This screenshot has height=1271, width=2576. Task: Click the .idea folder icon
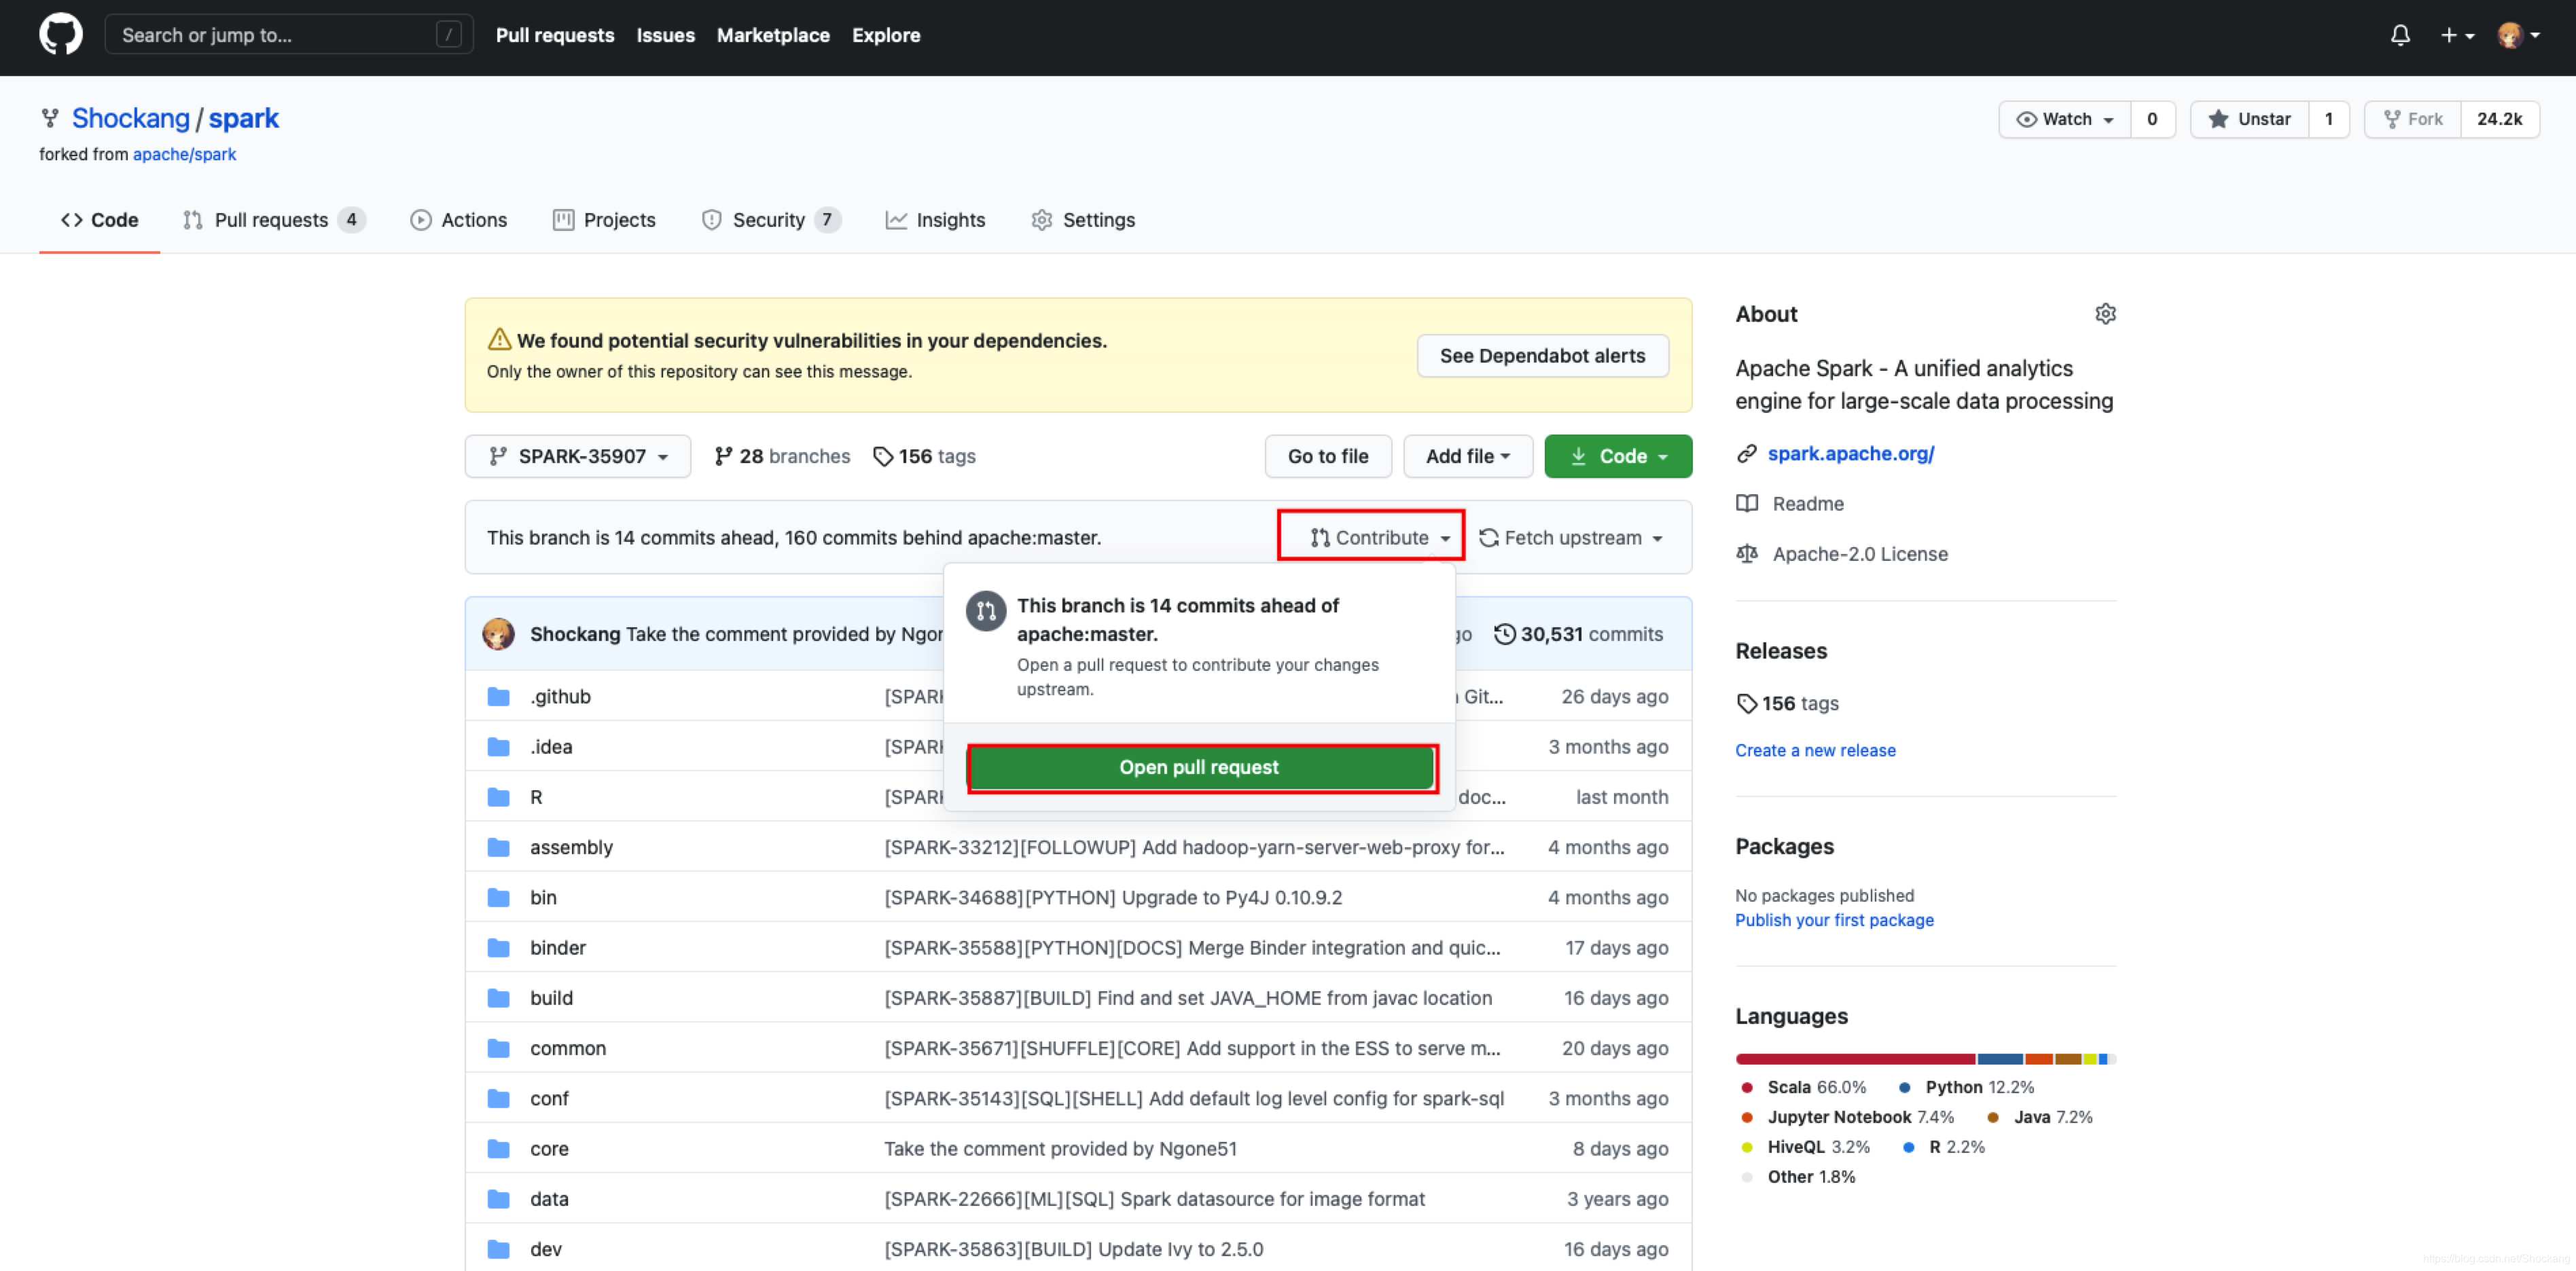pyautogui.click(x=498, y=746)
